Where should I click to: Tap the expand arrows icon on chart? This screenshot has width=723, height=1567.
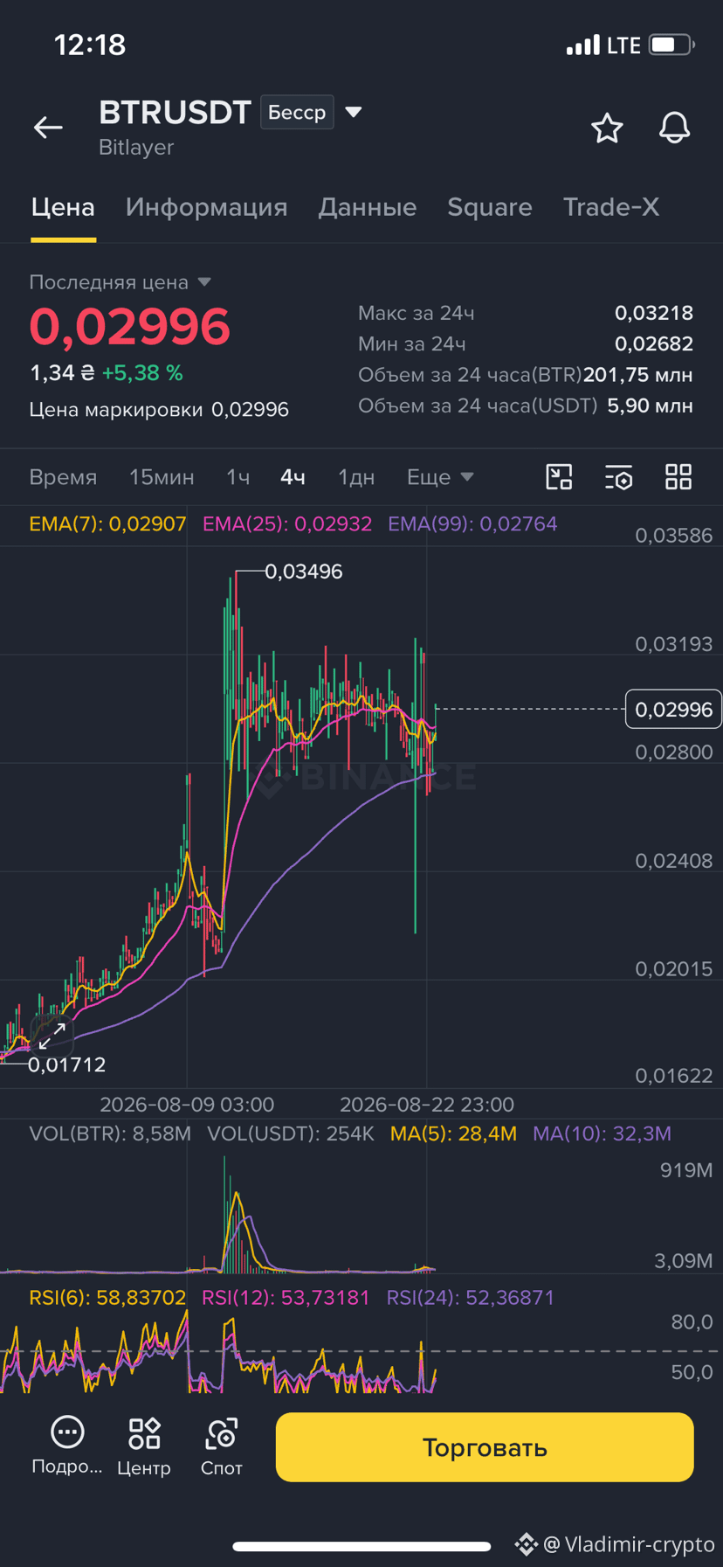tap(52, 1036)
